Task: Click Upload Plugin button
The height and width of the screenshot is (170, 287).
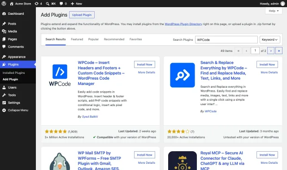Action: pyautogui.click(x=82, y=15)
